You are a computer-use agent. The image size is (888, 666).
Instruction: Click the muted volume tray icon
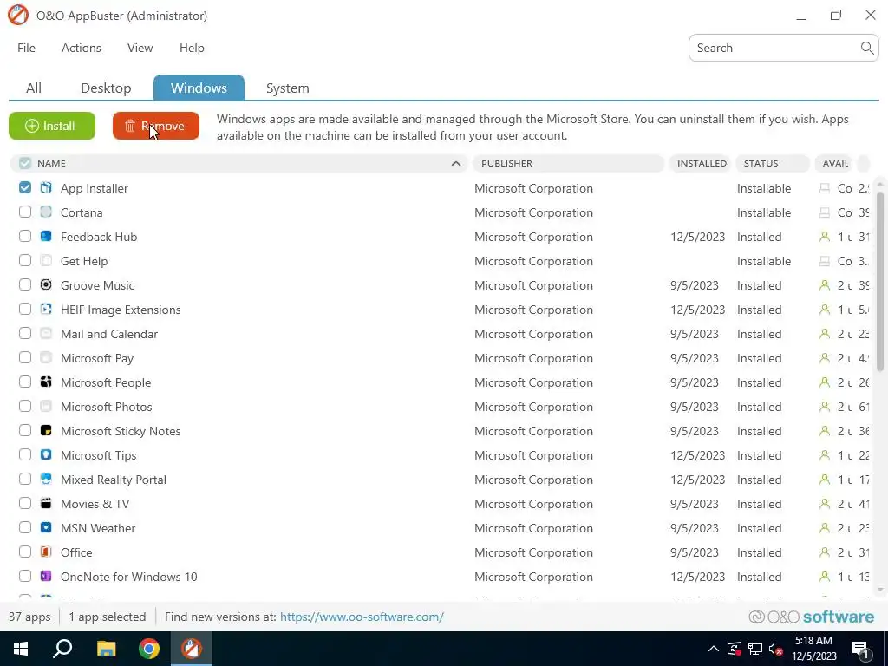(776, 649)
